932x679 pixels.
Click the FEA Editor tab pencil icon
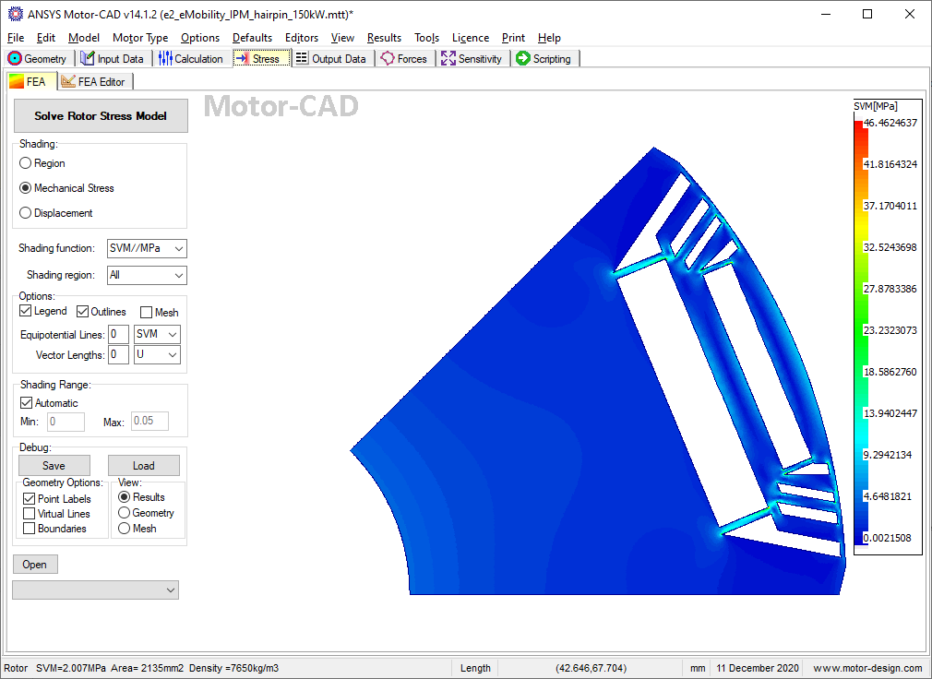[x=68, y=81]
